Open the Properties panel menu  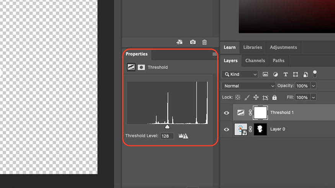tap(214, 54)
